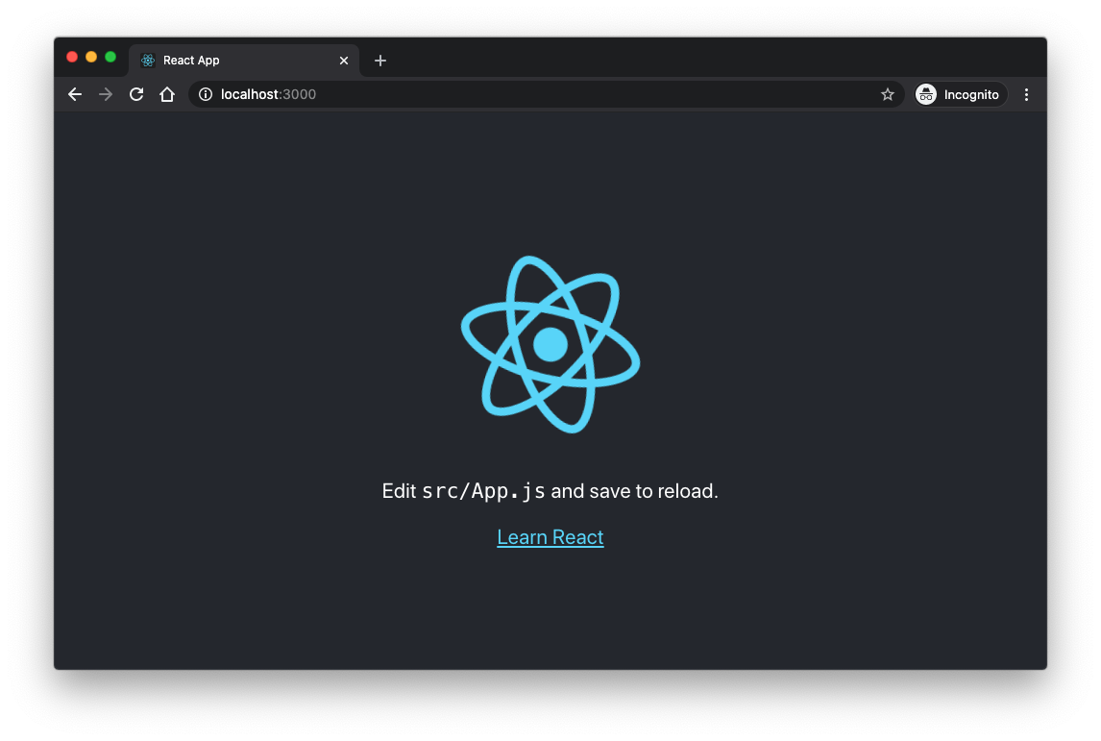The width and height of the screenshot is (1101, 741).
Task: Click the back navigation arrow
Action: 75,94
